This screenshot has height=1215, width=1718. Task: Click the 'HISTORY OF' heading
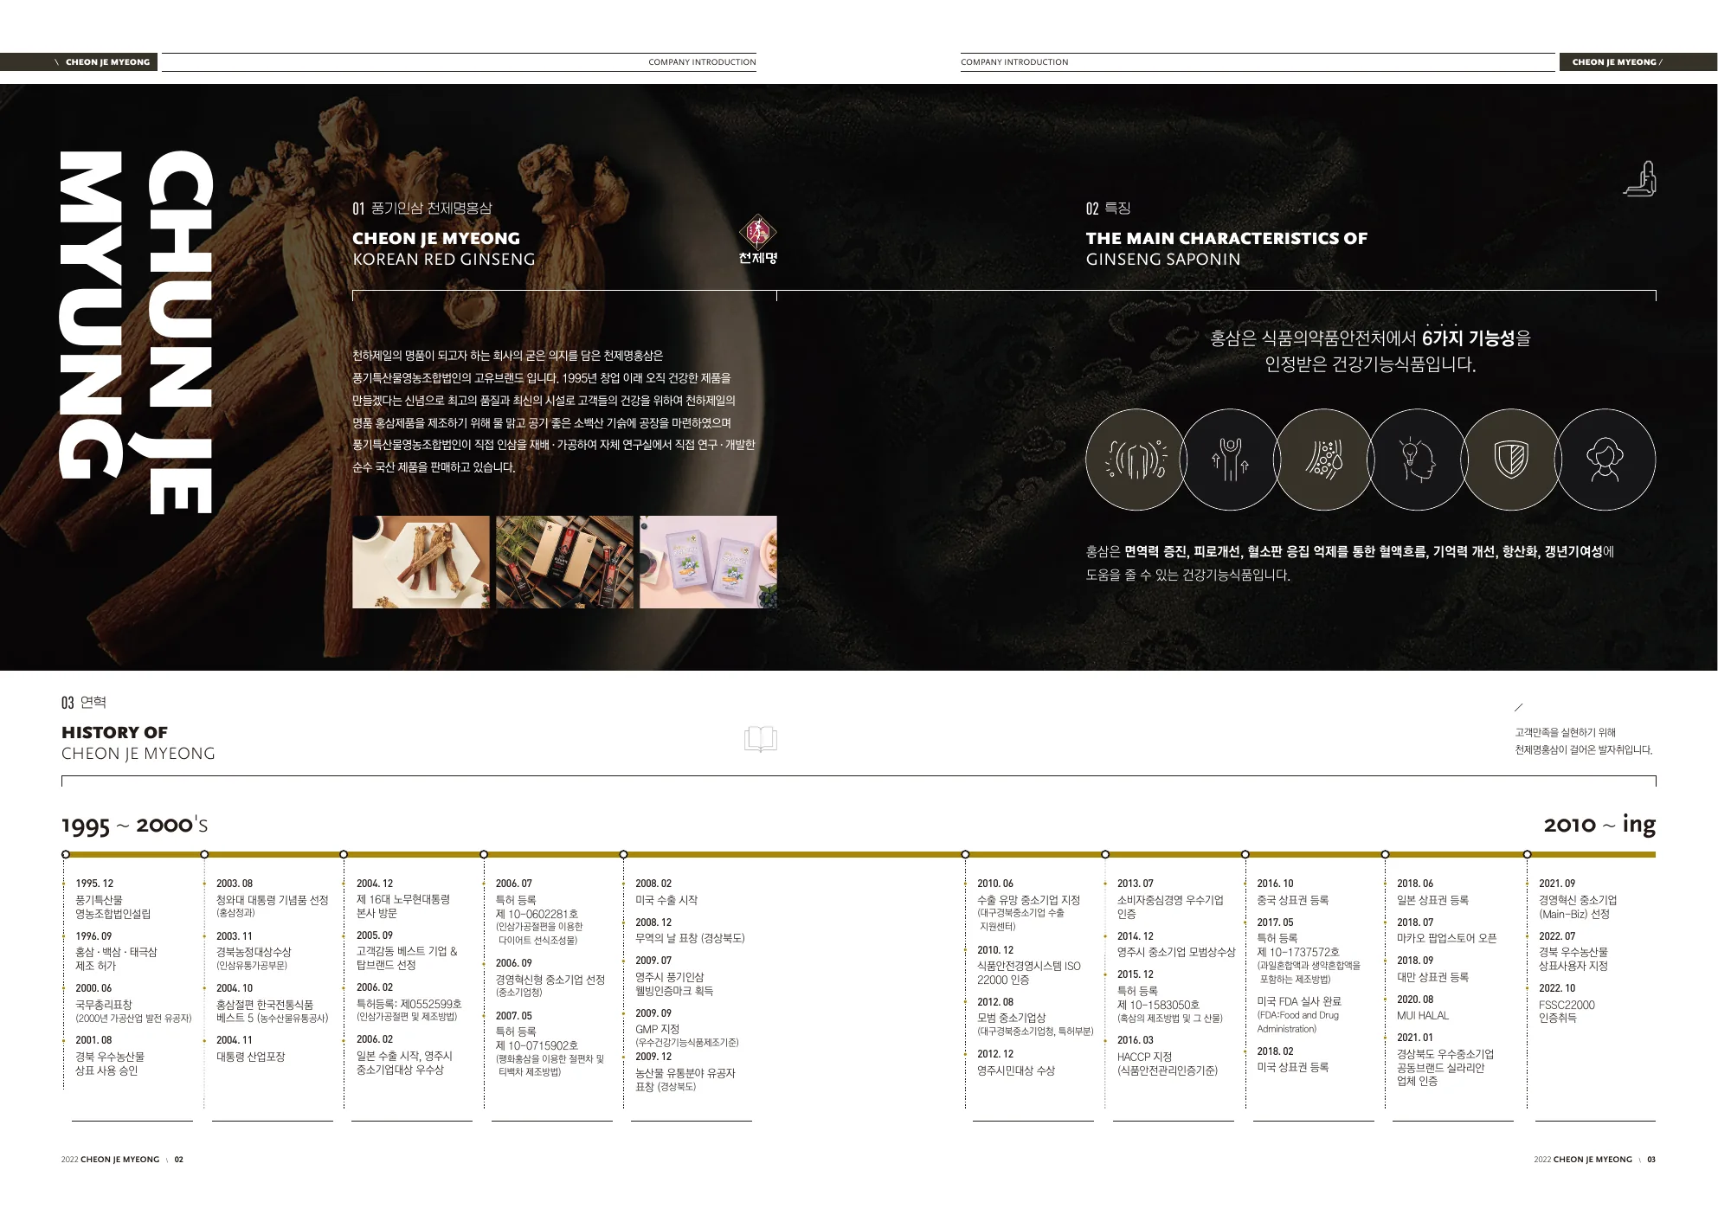point(114,732)
